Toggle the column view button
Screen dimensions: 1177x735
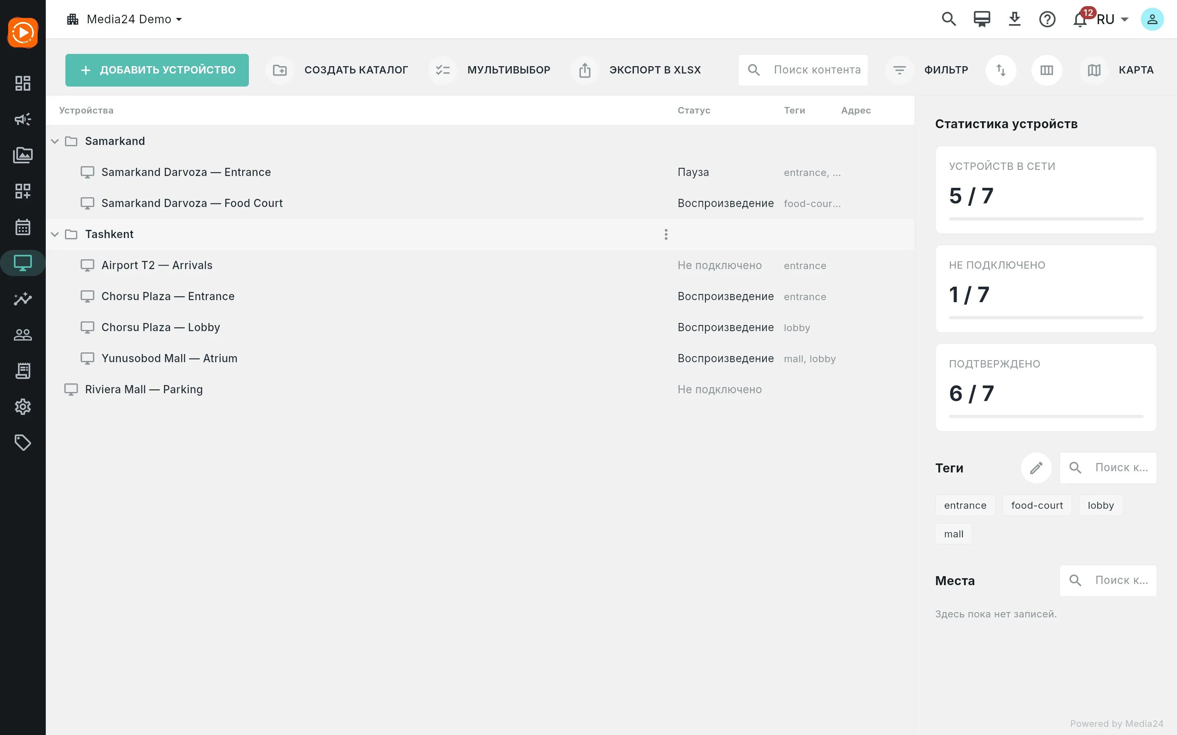pos(1047,70)
